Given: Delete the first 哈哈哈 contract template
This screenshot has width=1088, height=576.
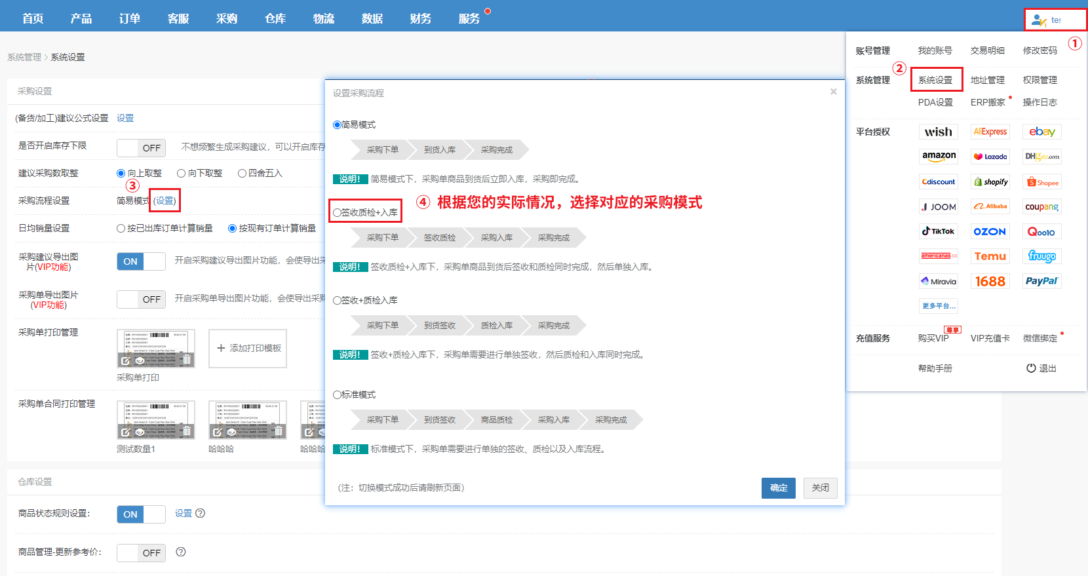Looking at the screenshot, I should [x=279, y=431].
